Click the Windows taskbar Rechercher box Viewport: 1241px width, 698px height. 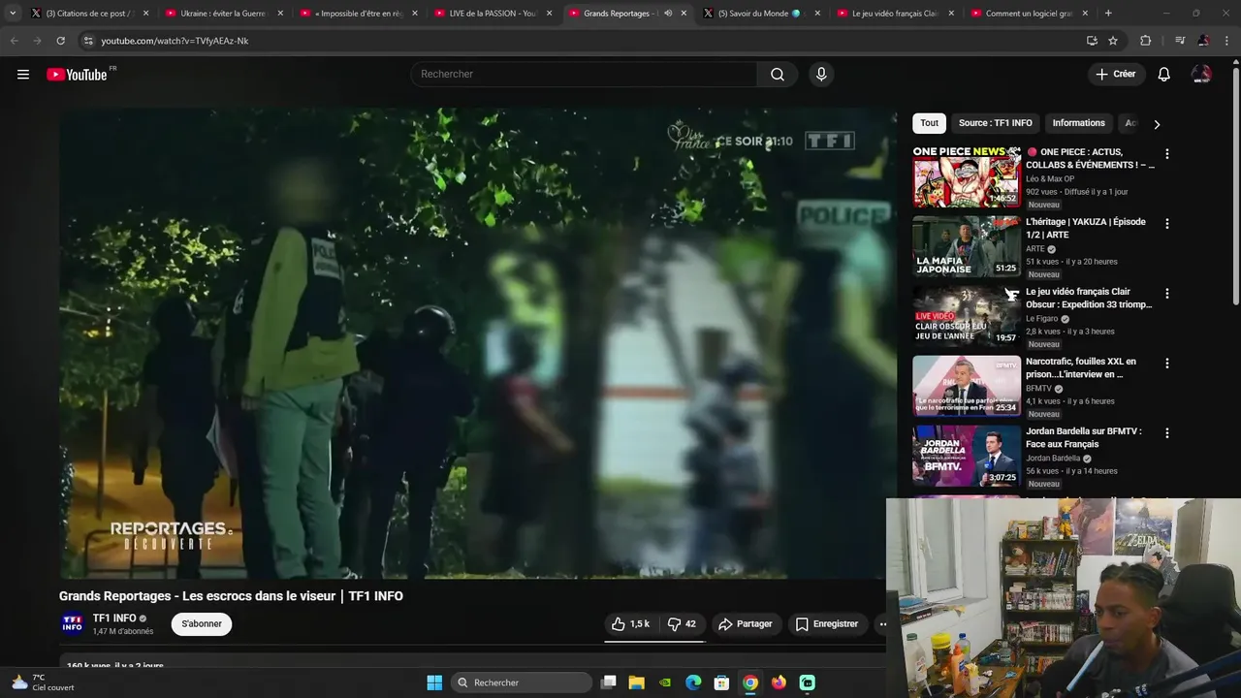click(522, 682)
